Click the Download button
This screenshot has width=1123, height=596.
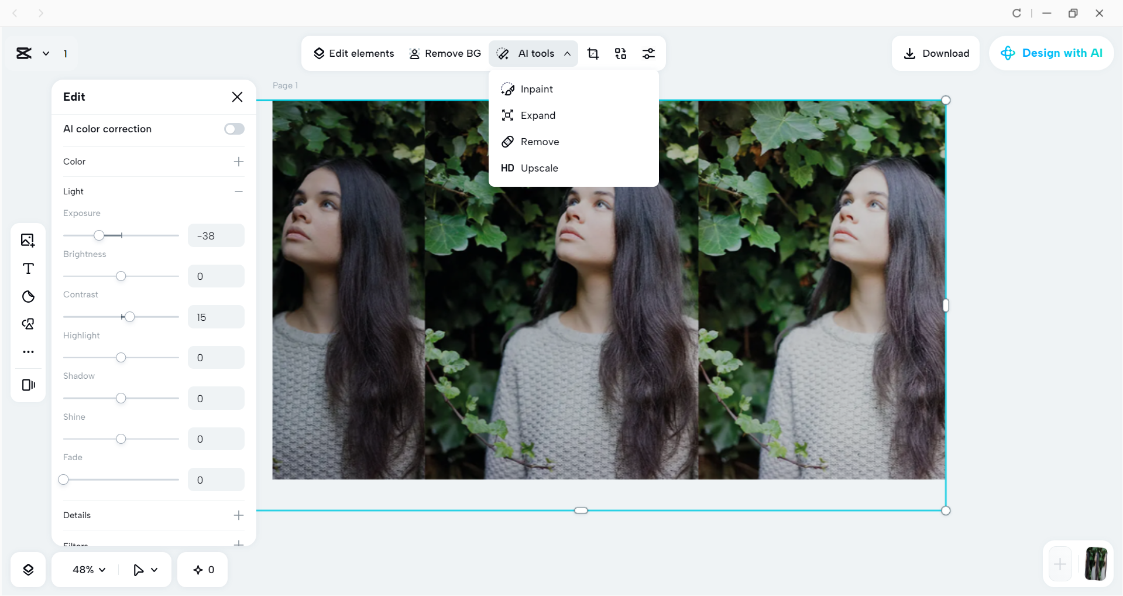click(x=936, y=53)
